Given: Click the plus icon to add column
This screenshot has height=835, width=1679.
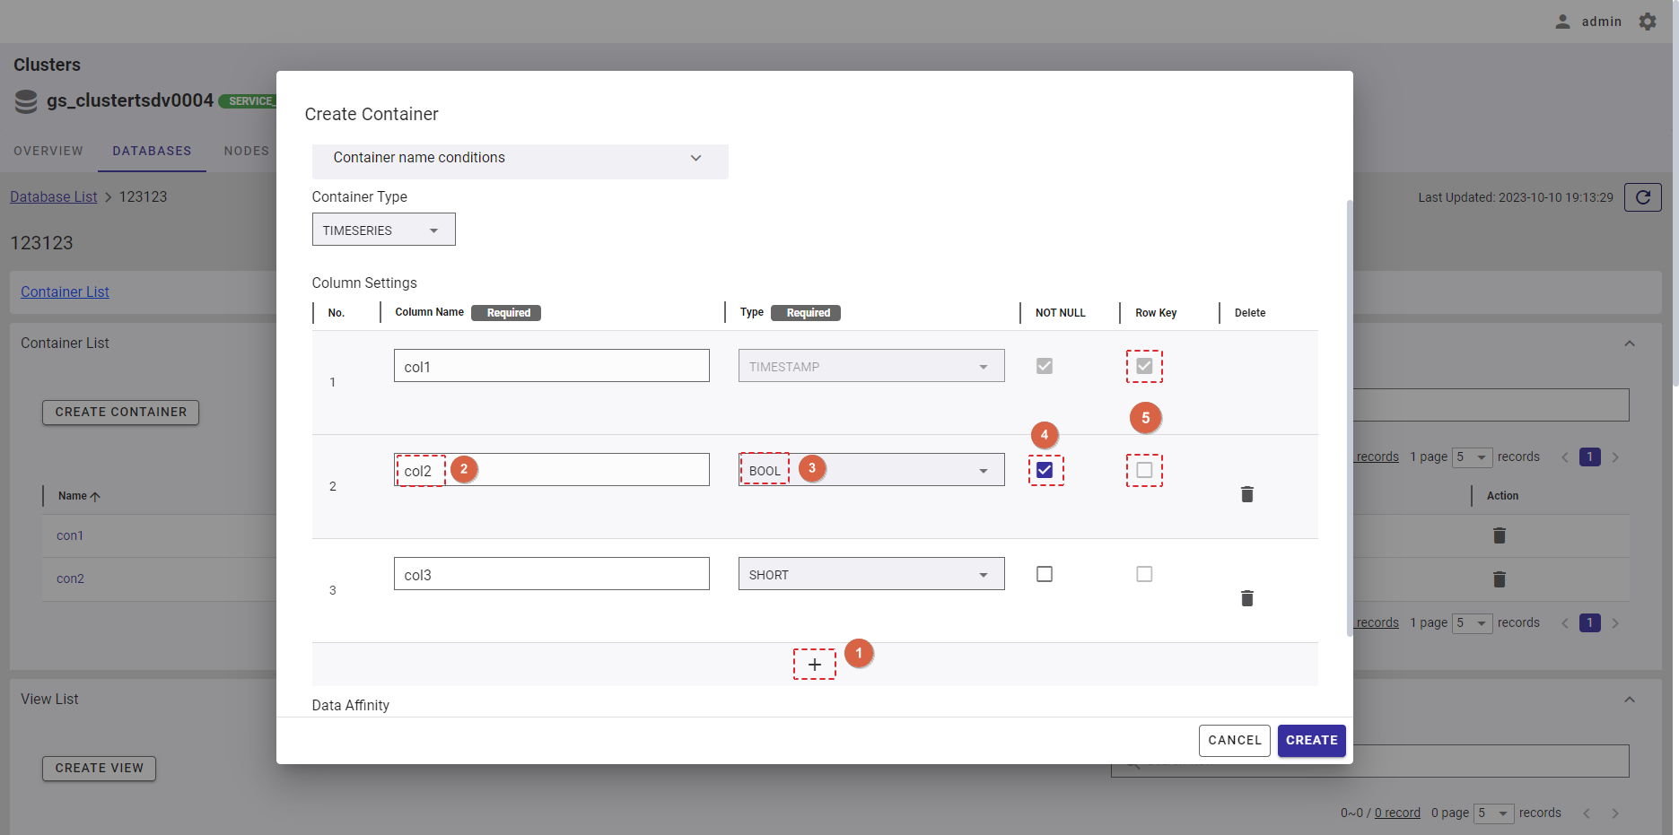Looking at the screenshot, I should 814,665.
